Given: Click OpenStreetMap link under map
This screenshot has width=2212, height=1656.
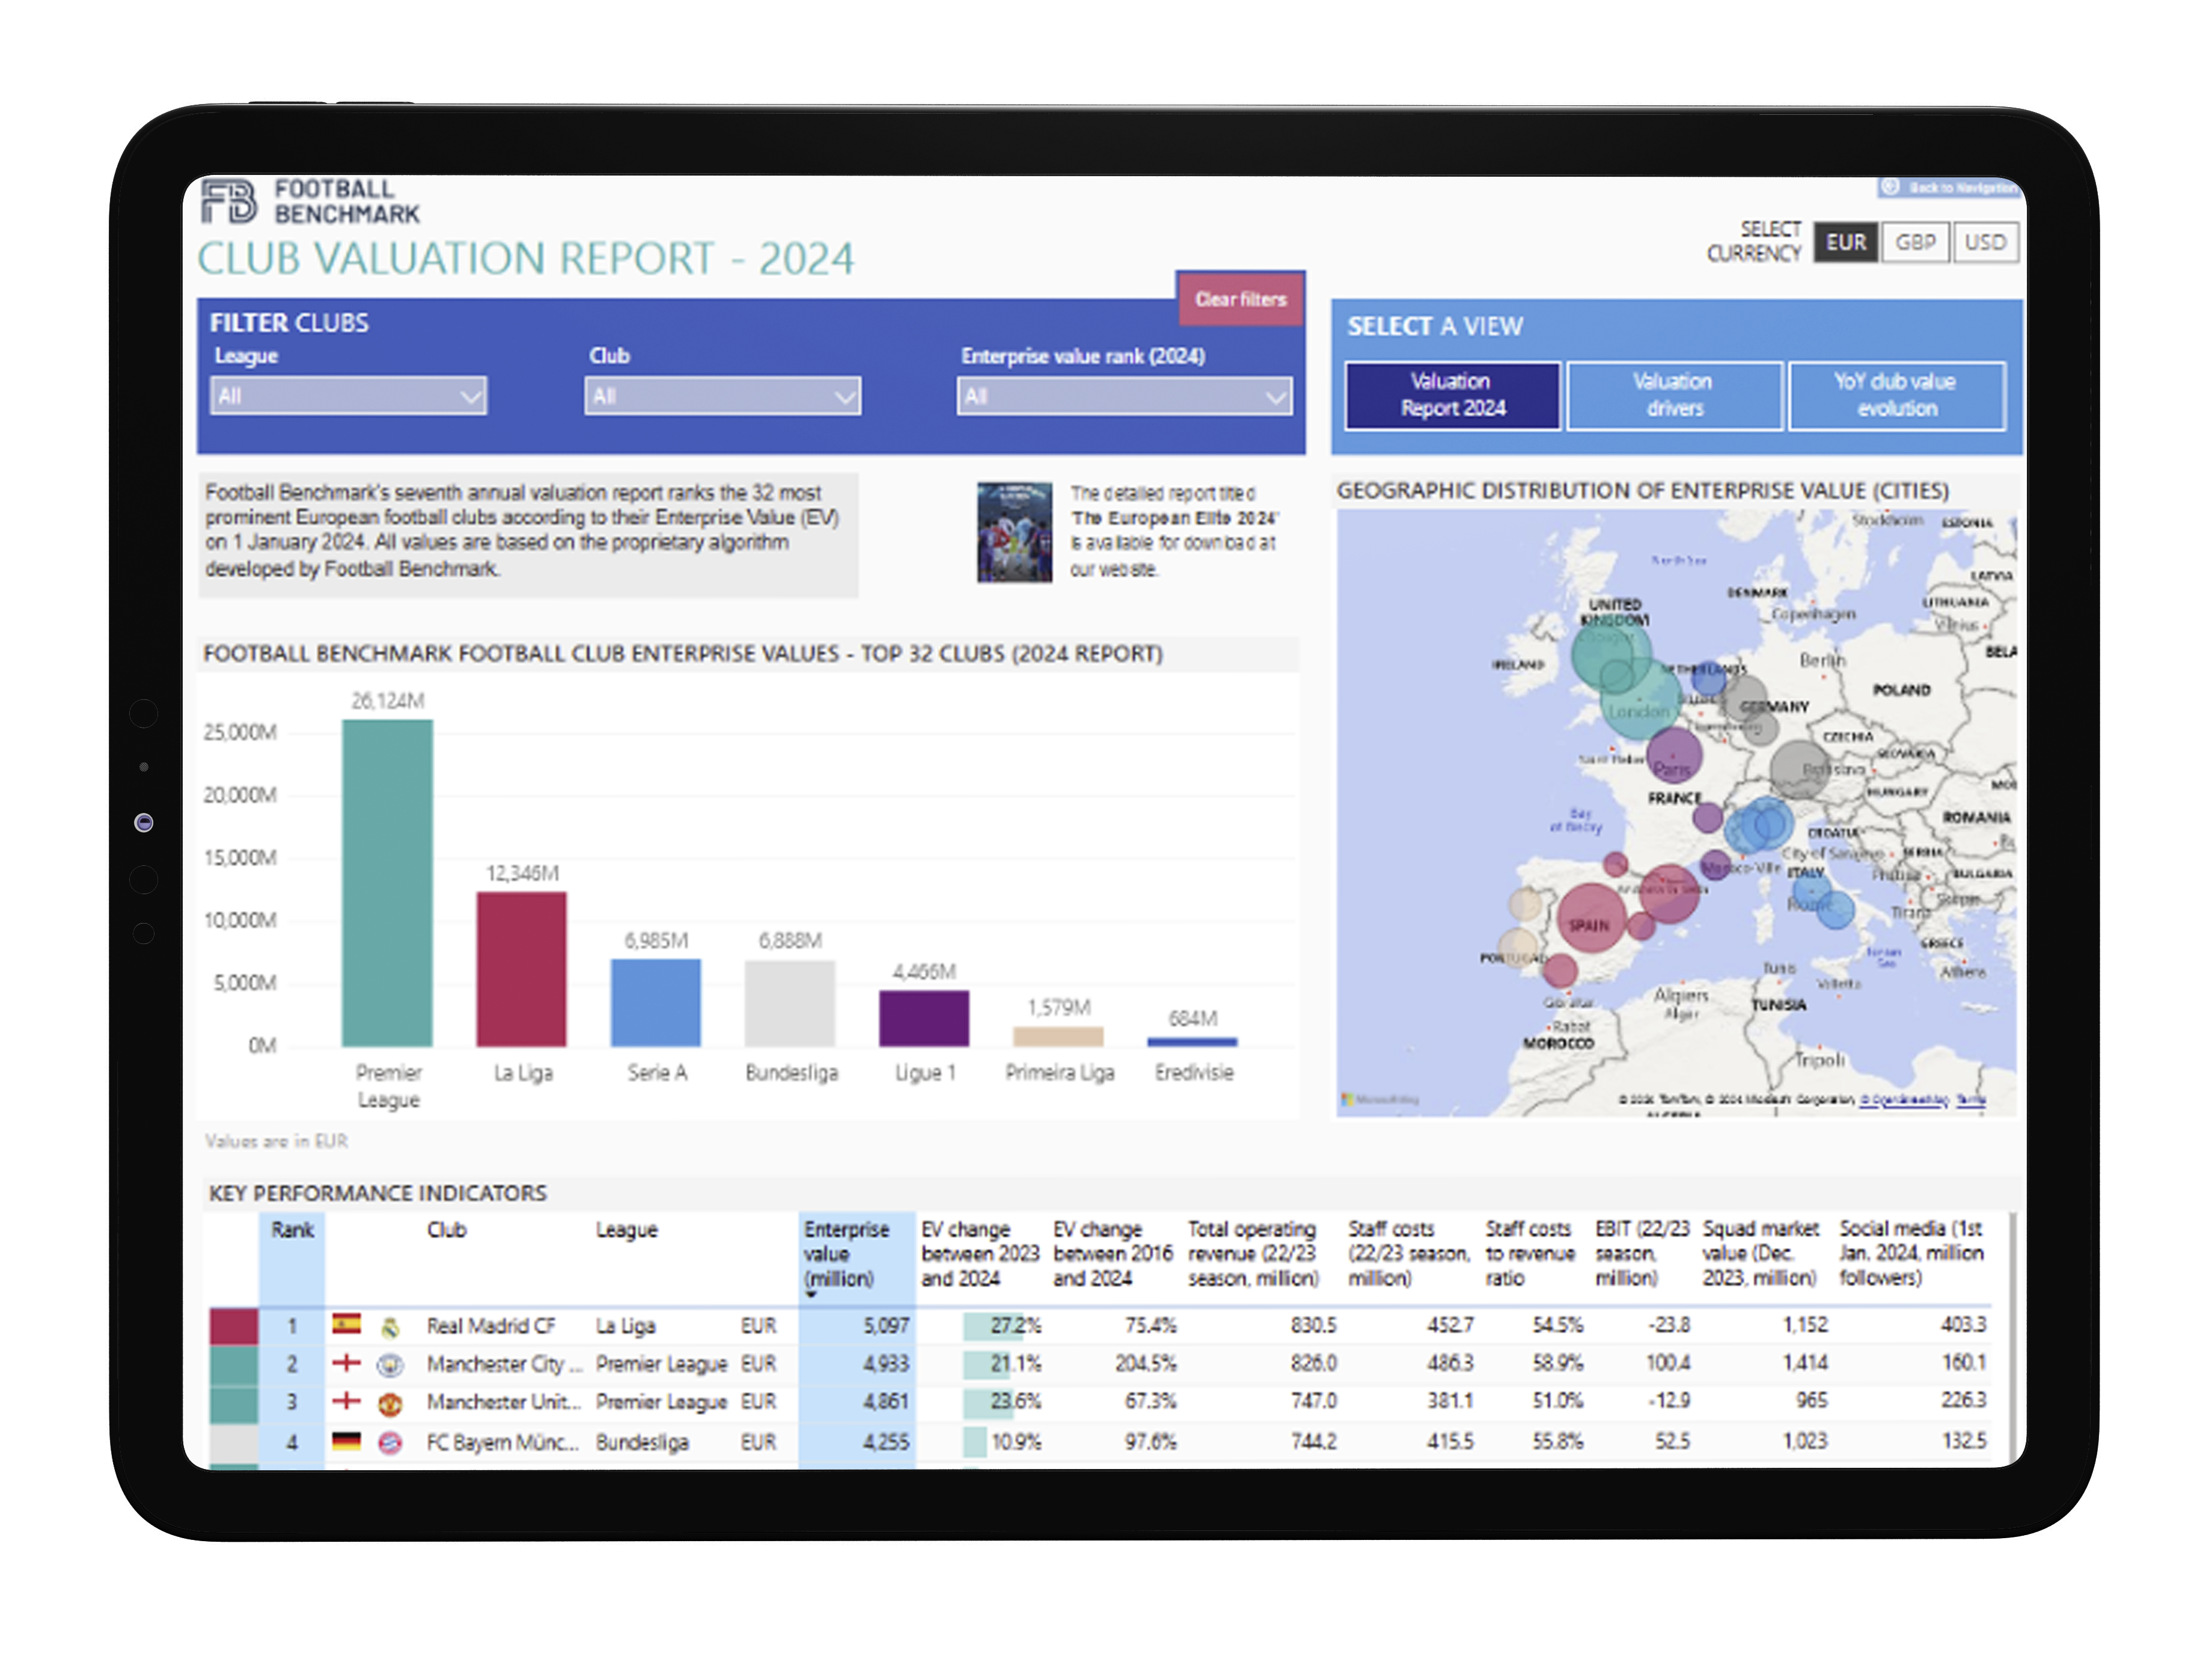Looking at the screenshot, I should coord(1904,1100).
